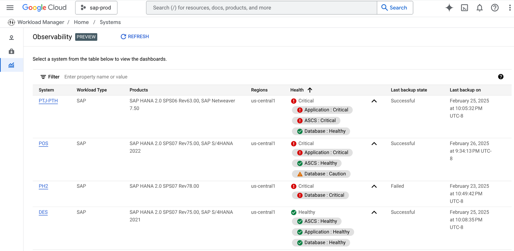Open the notifications bell
Viewport: 514px width, 251px height.
point(480,8)
